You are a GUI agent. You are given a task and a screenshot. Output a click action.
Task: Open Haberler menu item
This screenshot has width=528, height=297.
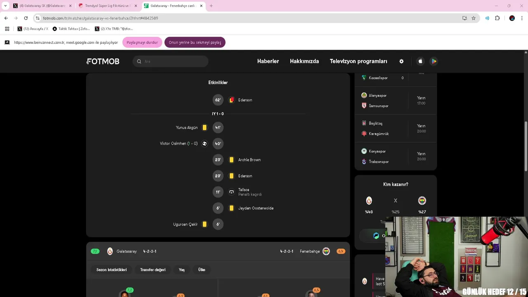coord(268,61)
